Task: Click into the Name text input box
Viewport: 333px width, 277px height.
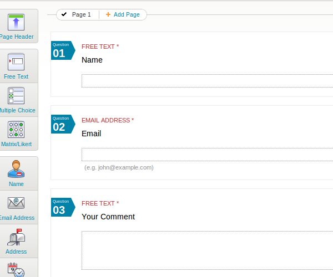Action: pyautogui.click(x=207, y=81)
